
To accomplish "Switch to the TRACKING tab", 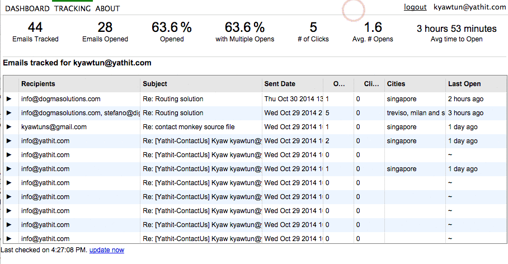I will point(73,8).
